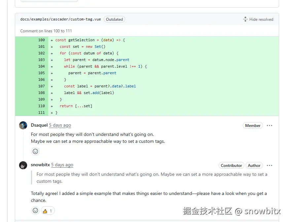This screenshot has height=222, width=287.
Task: Click the code 'const getSelection = (data) => {'
Action: tap(90, 40)
